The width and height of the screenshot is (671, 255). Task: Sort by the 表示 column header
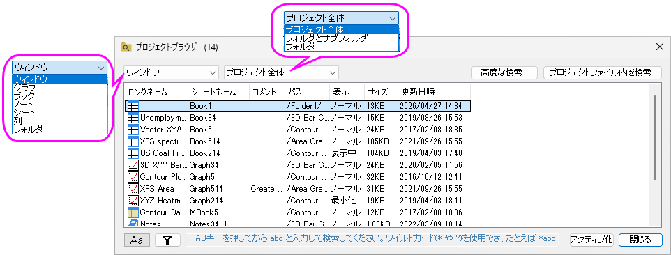(347, 91)
